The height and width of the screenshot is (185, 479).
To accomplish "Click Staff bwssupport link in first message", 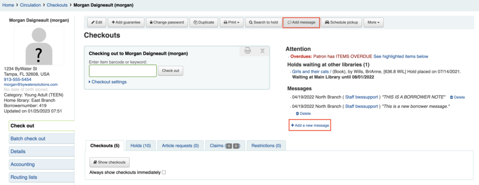I will click(x=361, y=97).
